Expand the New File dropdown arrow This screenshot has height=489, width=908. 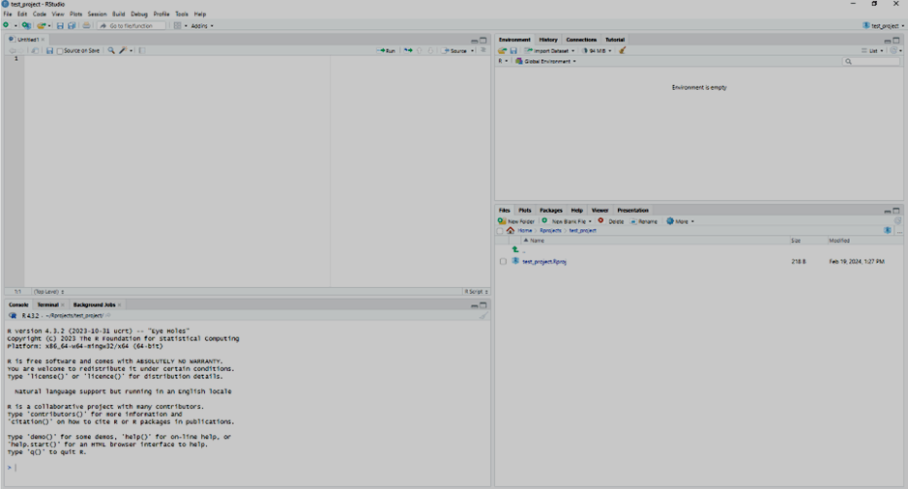coord(15,26)
